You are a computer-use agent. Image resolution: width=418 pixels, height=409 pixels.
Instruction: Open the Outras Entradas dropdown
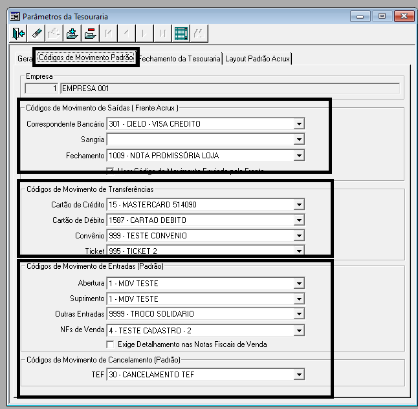(299, 314)
